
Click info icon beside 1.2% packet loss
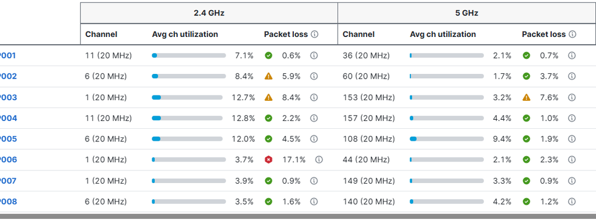572,202
